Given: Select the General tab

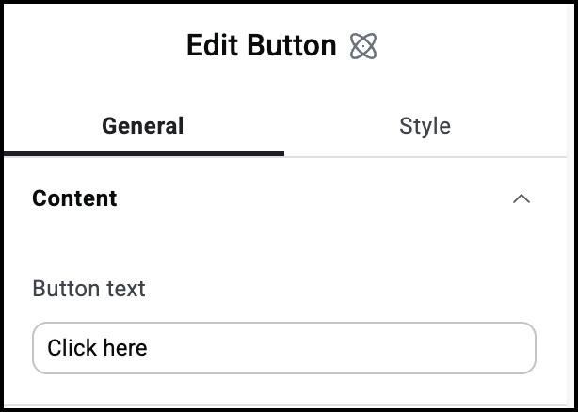Looking at the screenshot, I should click(143, 126).
